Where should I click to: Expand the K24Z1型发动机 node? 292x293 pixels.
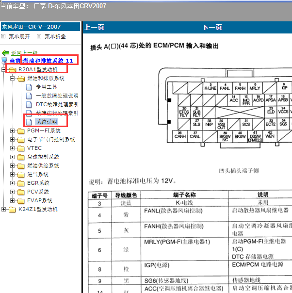(x=3, y=209)
